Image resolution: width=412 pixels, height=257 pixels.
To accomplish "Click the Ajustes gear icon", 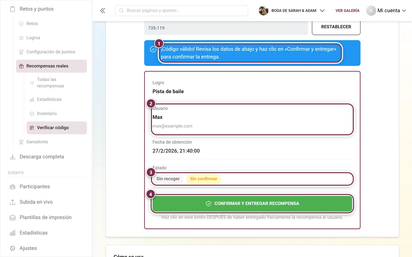I will pos(13,248).
